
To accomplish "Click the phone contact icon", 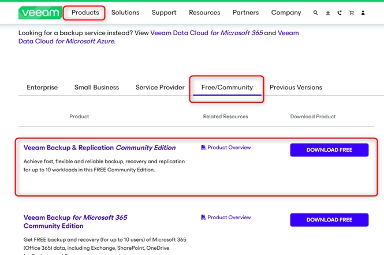I will pos(340,13).
